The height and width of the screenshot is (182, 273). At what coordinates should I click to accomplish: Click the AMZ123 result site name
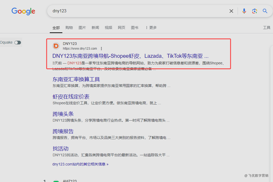coord(70,181)
